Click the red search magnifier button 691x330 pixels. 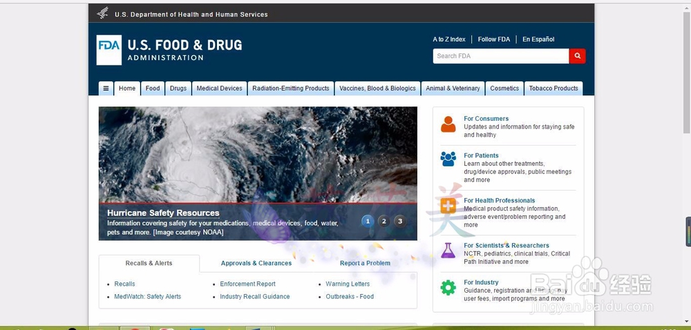coord(577,56)
